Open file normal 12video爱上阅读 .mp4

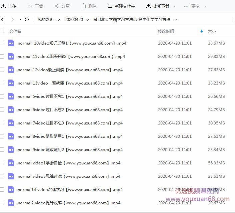[70, 70]
